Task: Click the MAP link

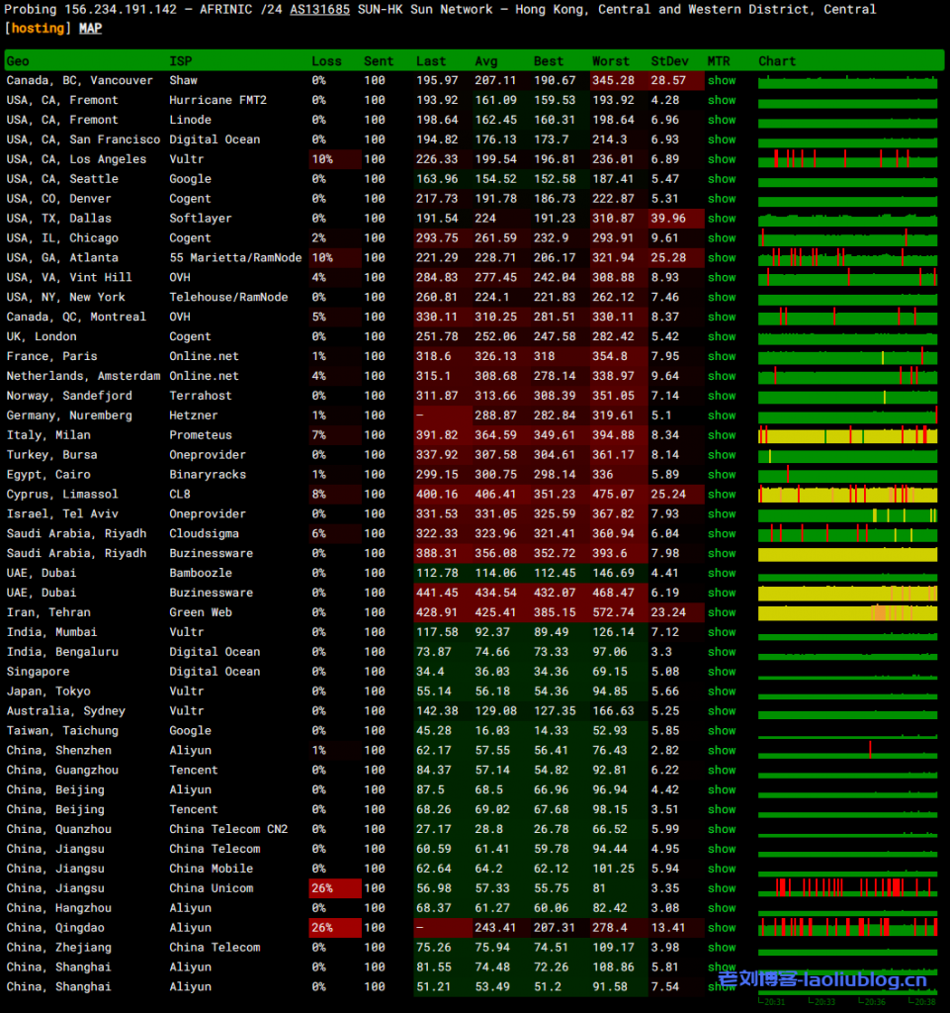Action: (90, 29)
